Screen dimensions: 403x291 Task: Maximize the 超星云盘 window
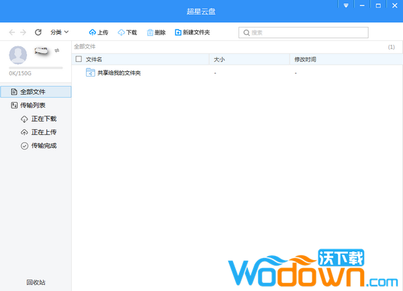(378, 5)
